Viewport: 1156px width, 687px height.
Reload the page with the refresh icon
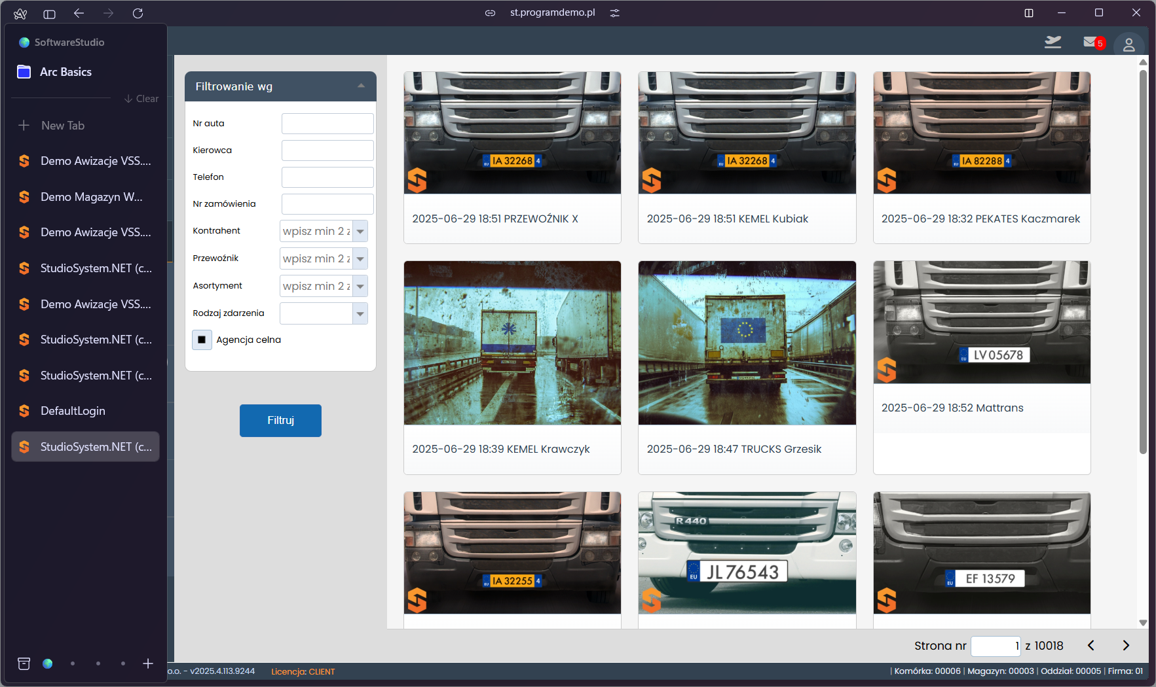[x=138, y=13]
